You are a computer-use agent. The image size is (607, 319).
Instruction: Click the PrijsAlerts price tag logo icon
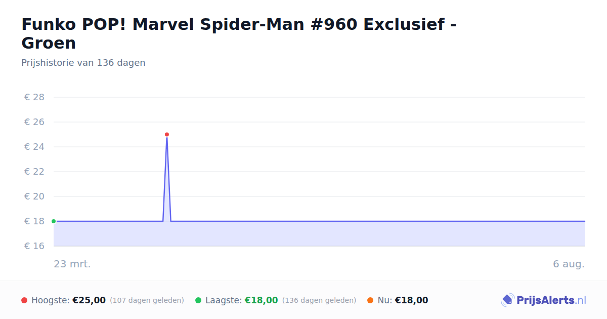[x=507, y=300]
